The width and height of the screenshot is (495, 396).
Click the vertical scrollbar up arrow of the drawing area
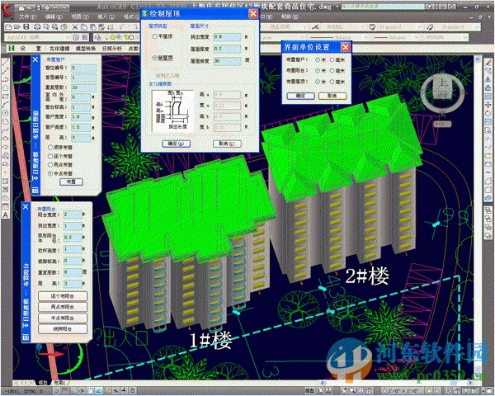(478, 59)
